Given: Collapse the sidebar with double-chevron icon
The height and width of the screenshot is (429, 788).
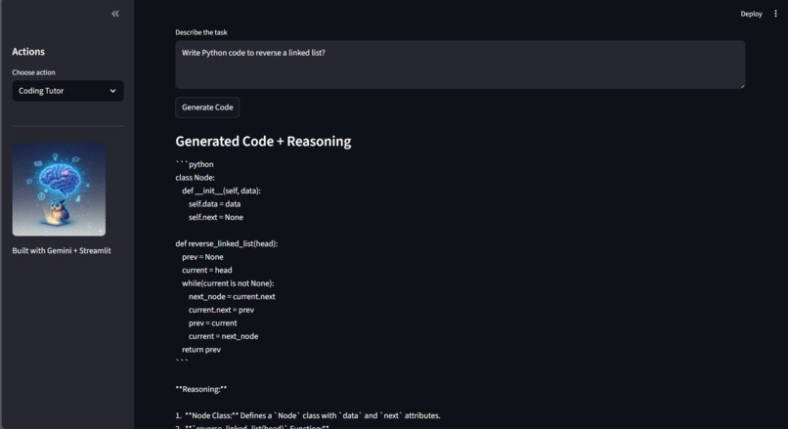Looking at the screenshot, I should (x=115, y=14).
